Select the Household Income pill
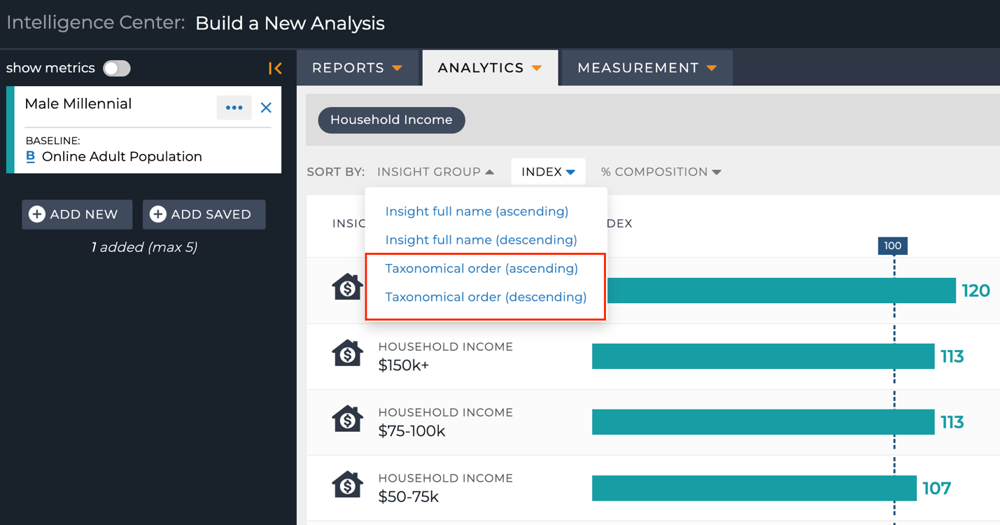This screenshot has width=1000, height=525. point(391,120)
